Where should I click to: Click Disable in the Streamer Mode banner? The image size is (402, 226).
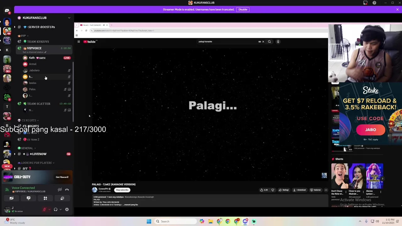point(243,9)
